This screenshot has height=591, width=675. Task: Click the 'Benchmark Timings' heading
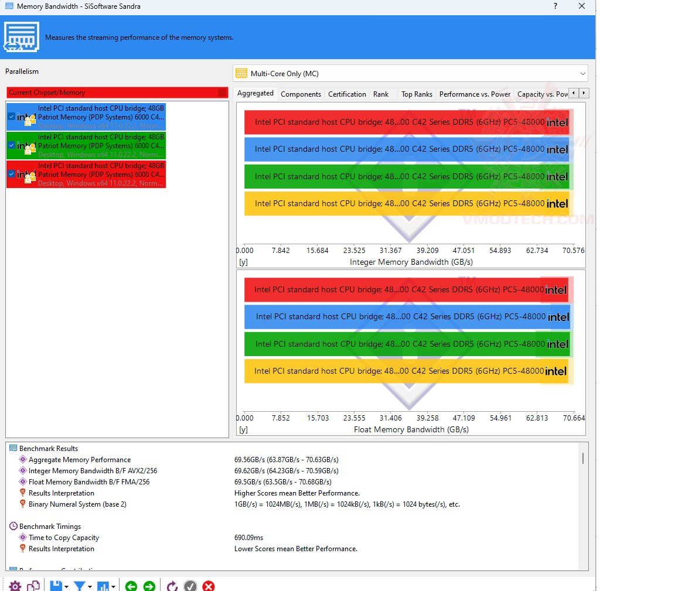coord(50,526)
